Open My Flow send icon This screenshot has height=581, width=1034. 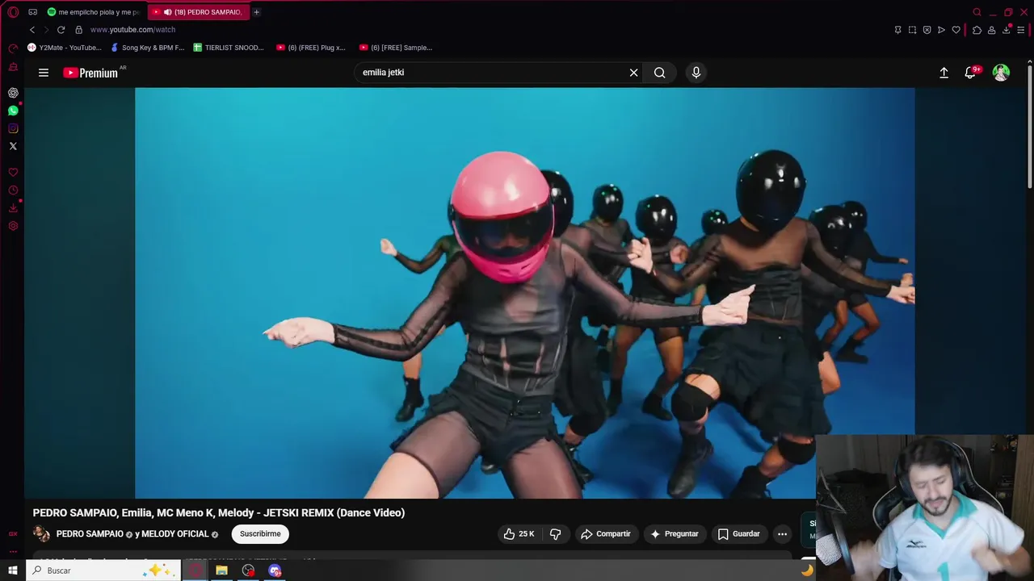point(941,30)
